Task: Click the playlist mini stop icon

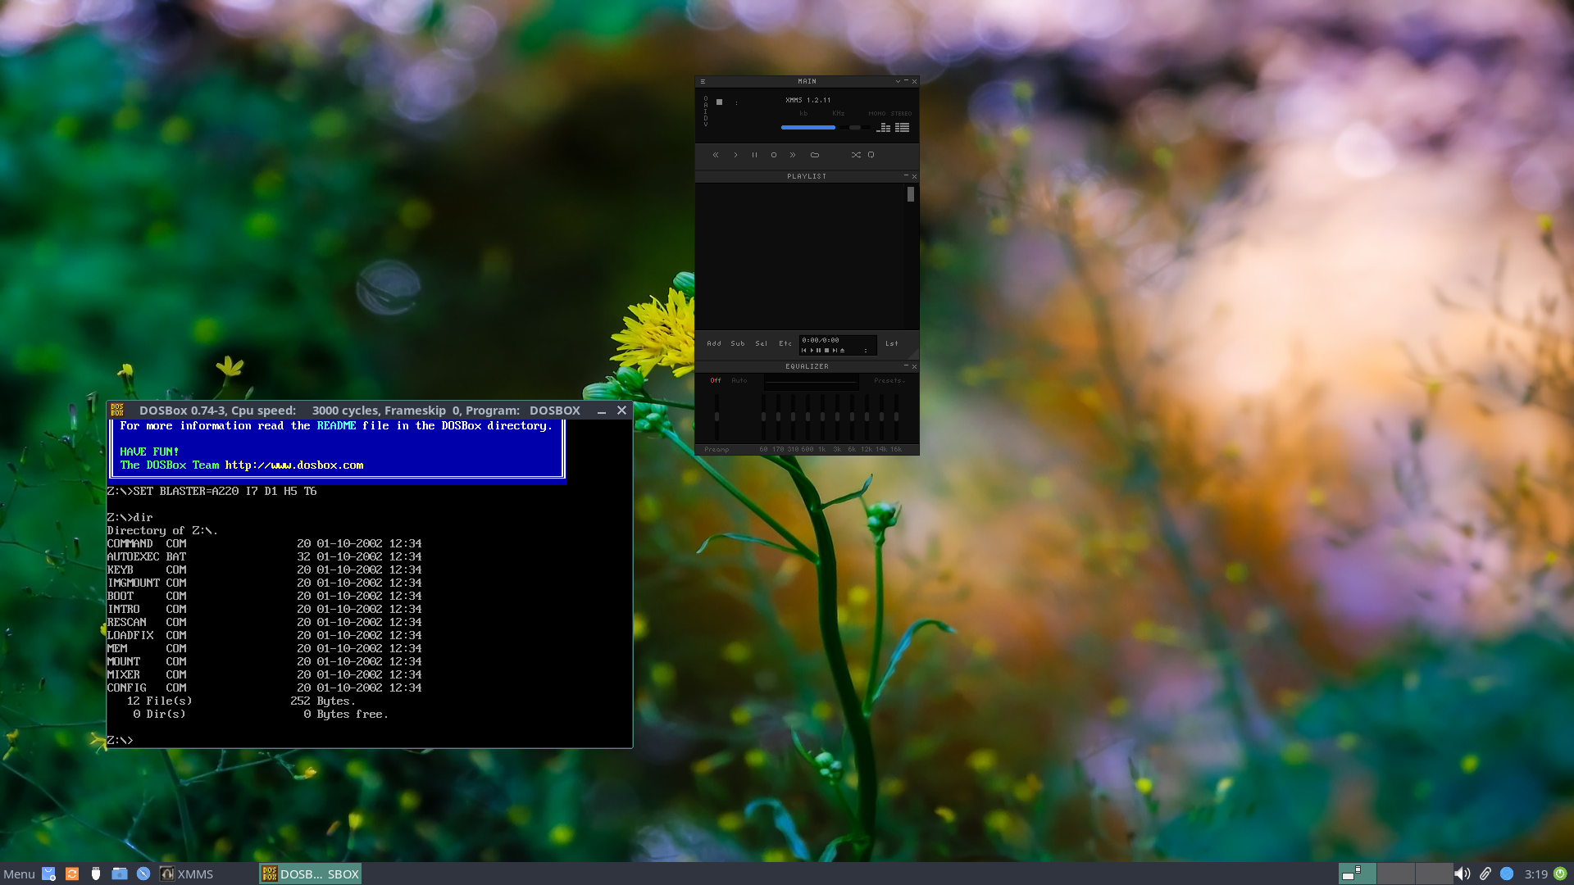Action: [826, 350]
